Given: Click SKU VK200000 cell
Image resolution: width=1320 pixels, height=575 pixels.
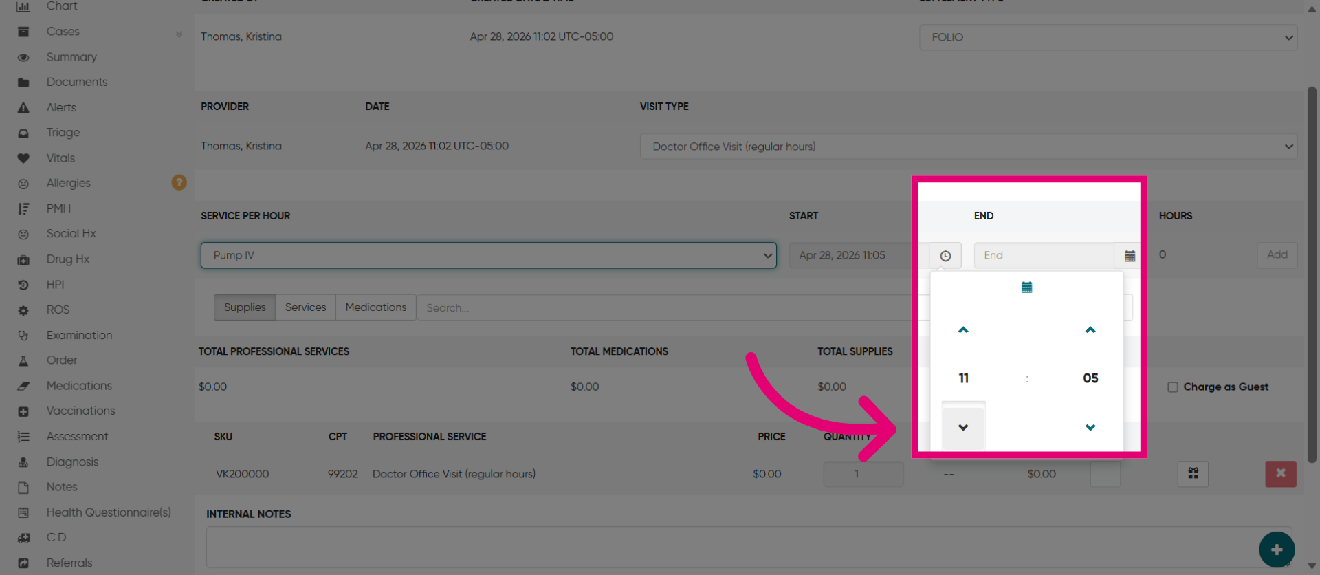Looking at the screenshot, I should pos(242,474).
